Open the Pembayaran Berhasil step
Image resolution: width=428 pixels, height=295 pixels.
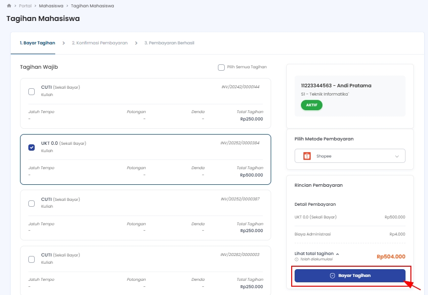coord(169,43)
